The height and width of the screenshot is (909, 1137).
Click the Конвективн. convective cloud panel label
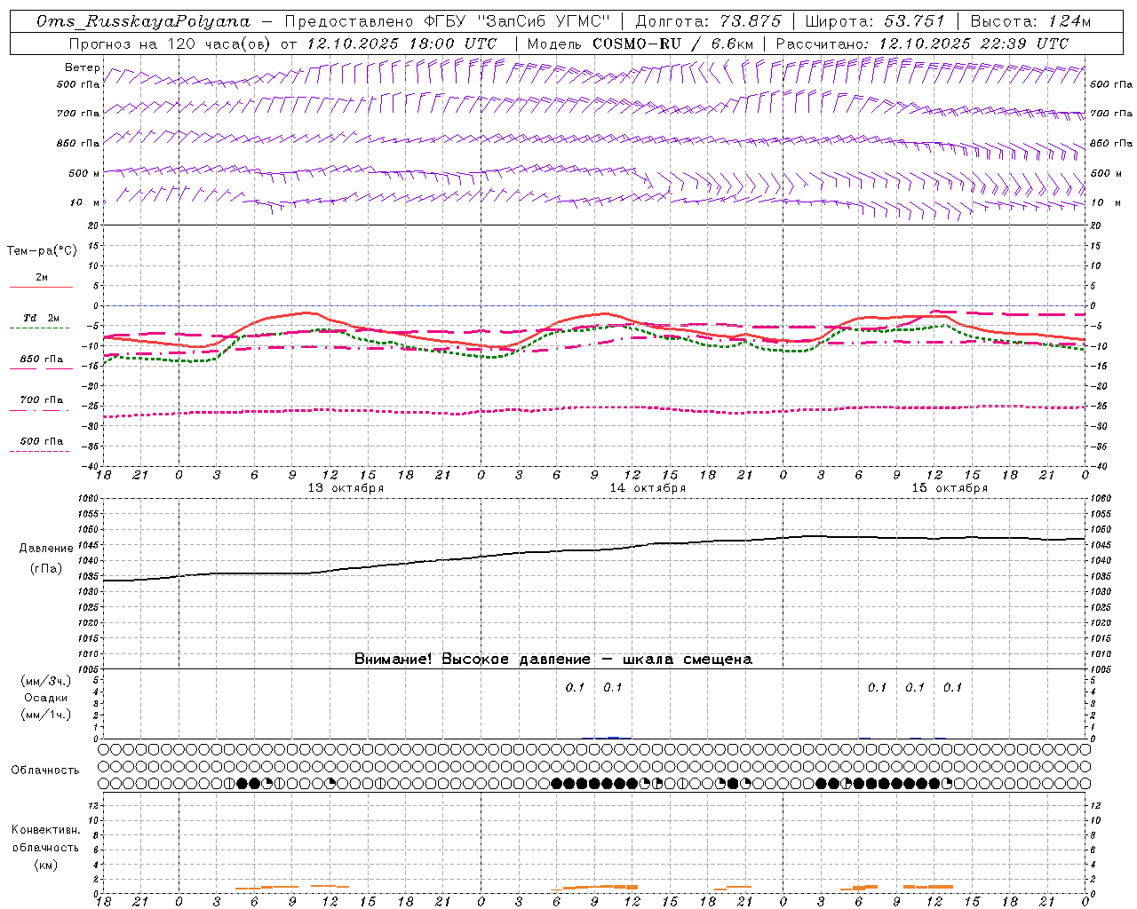[46, 830]
